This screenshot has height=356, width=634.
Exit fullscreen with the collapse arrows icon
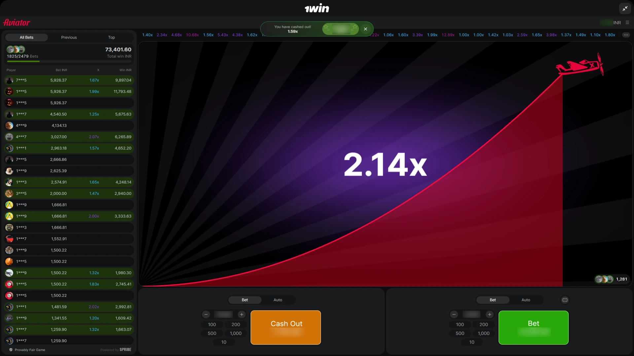(x=625, y=9)
